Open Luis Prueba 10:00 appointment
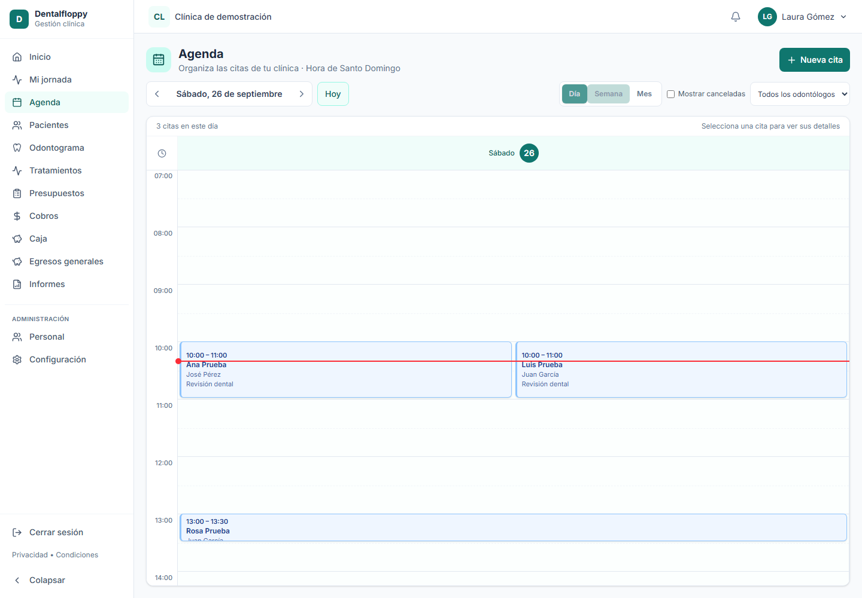862x598 pixels. (x=681, y=370)
